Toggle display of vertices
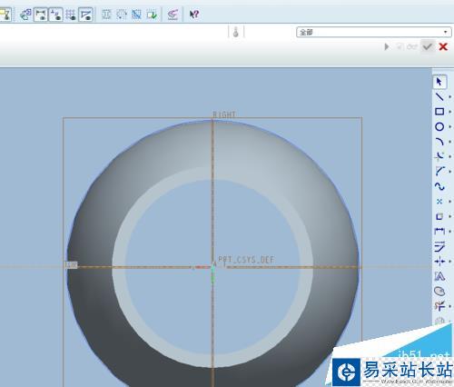The width and height of the screenshot is (454, 387). [86, 15]
